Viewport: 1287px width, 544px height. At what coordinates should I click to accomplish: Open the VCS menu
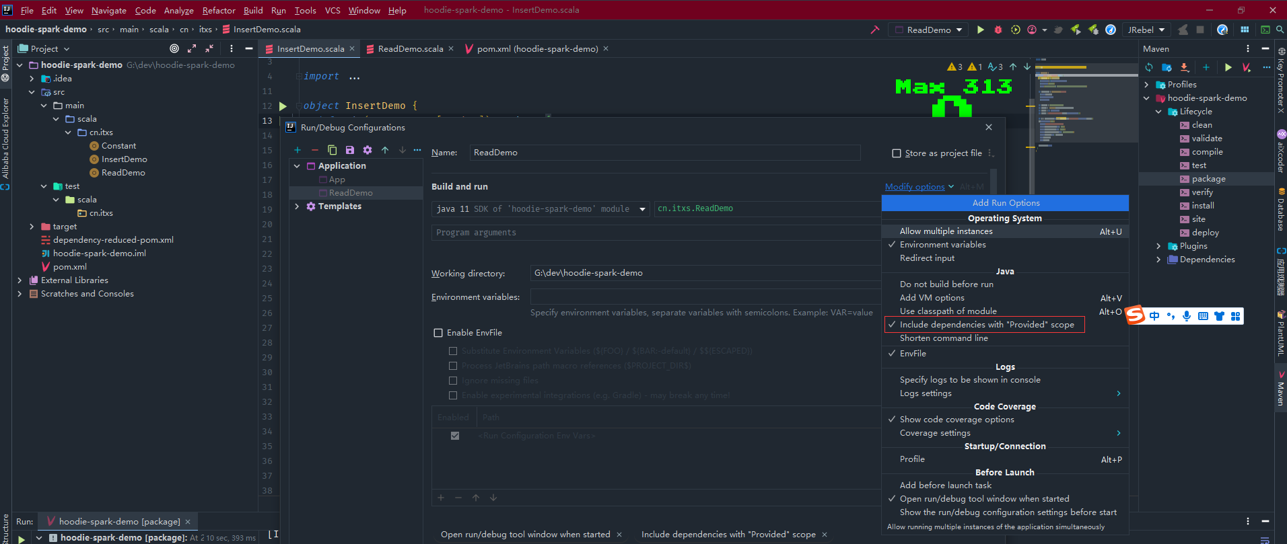[333, 10]
